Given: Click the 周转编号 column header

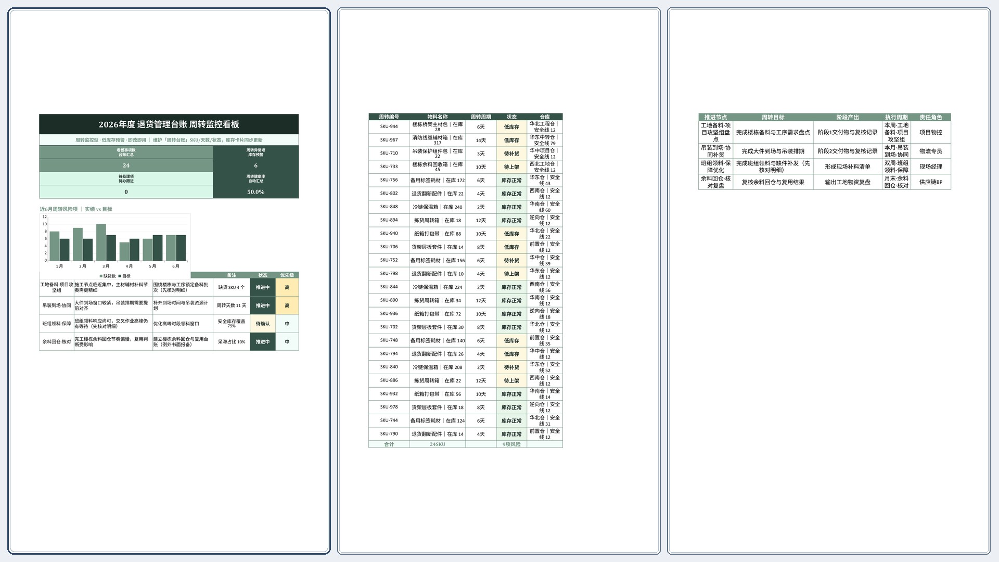Looking at the screenshot, I should pyautogui.click(x=389, y=117).
